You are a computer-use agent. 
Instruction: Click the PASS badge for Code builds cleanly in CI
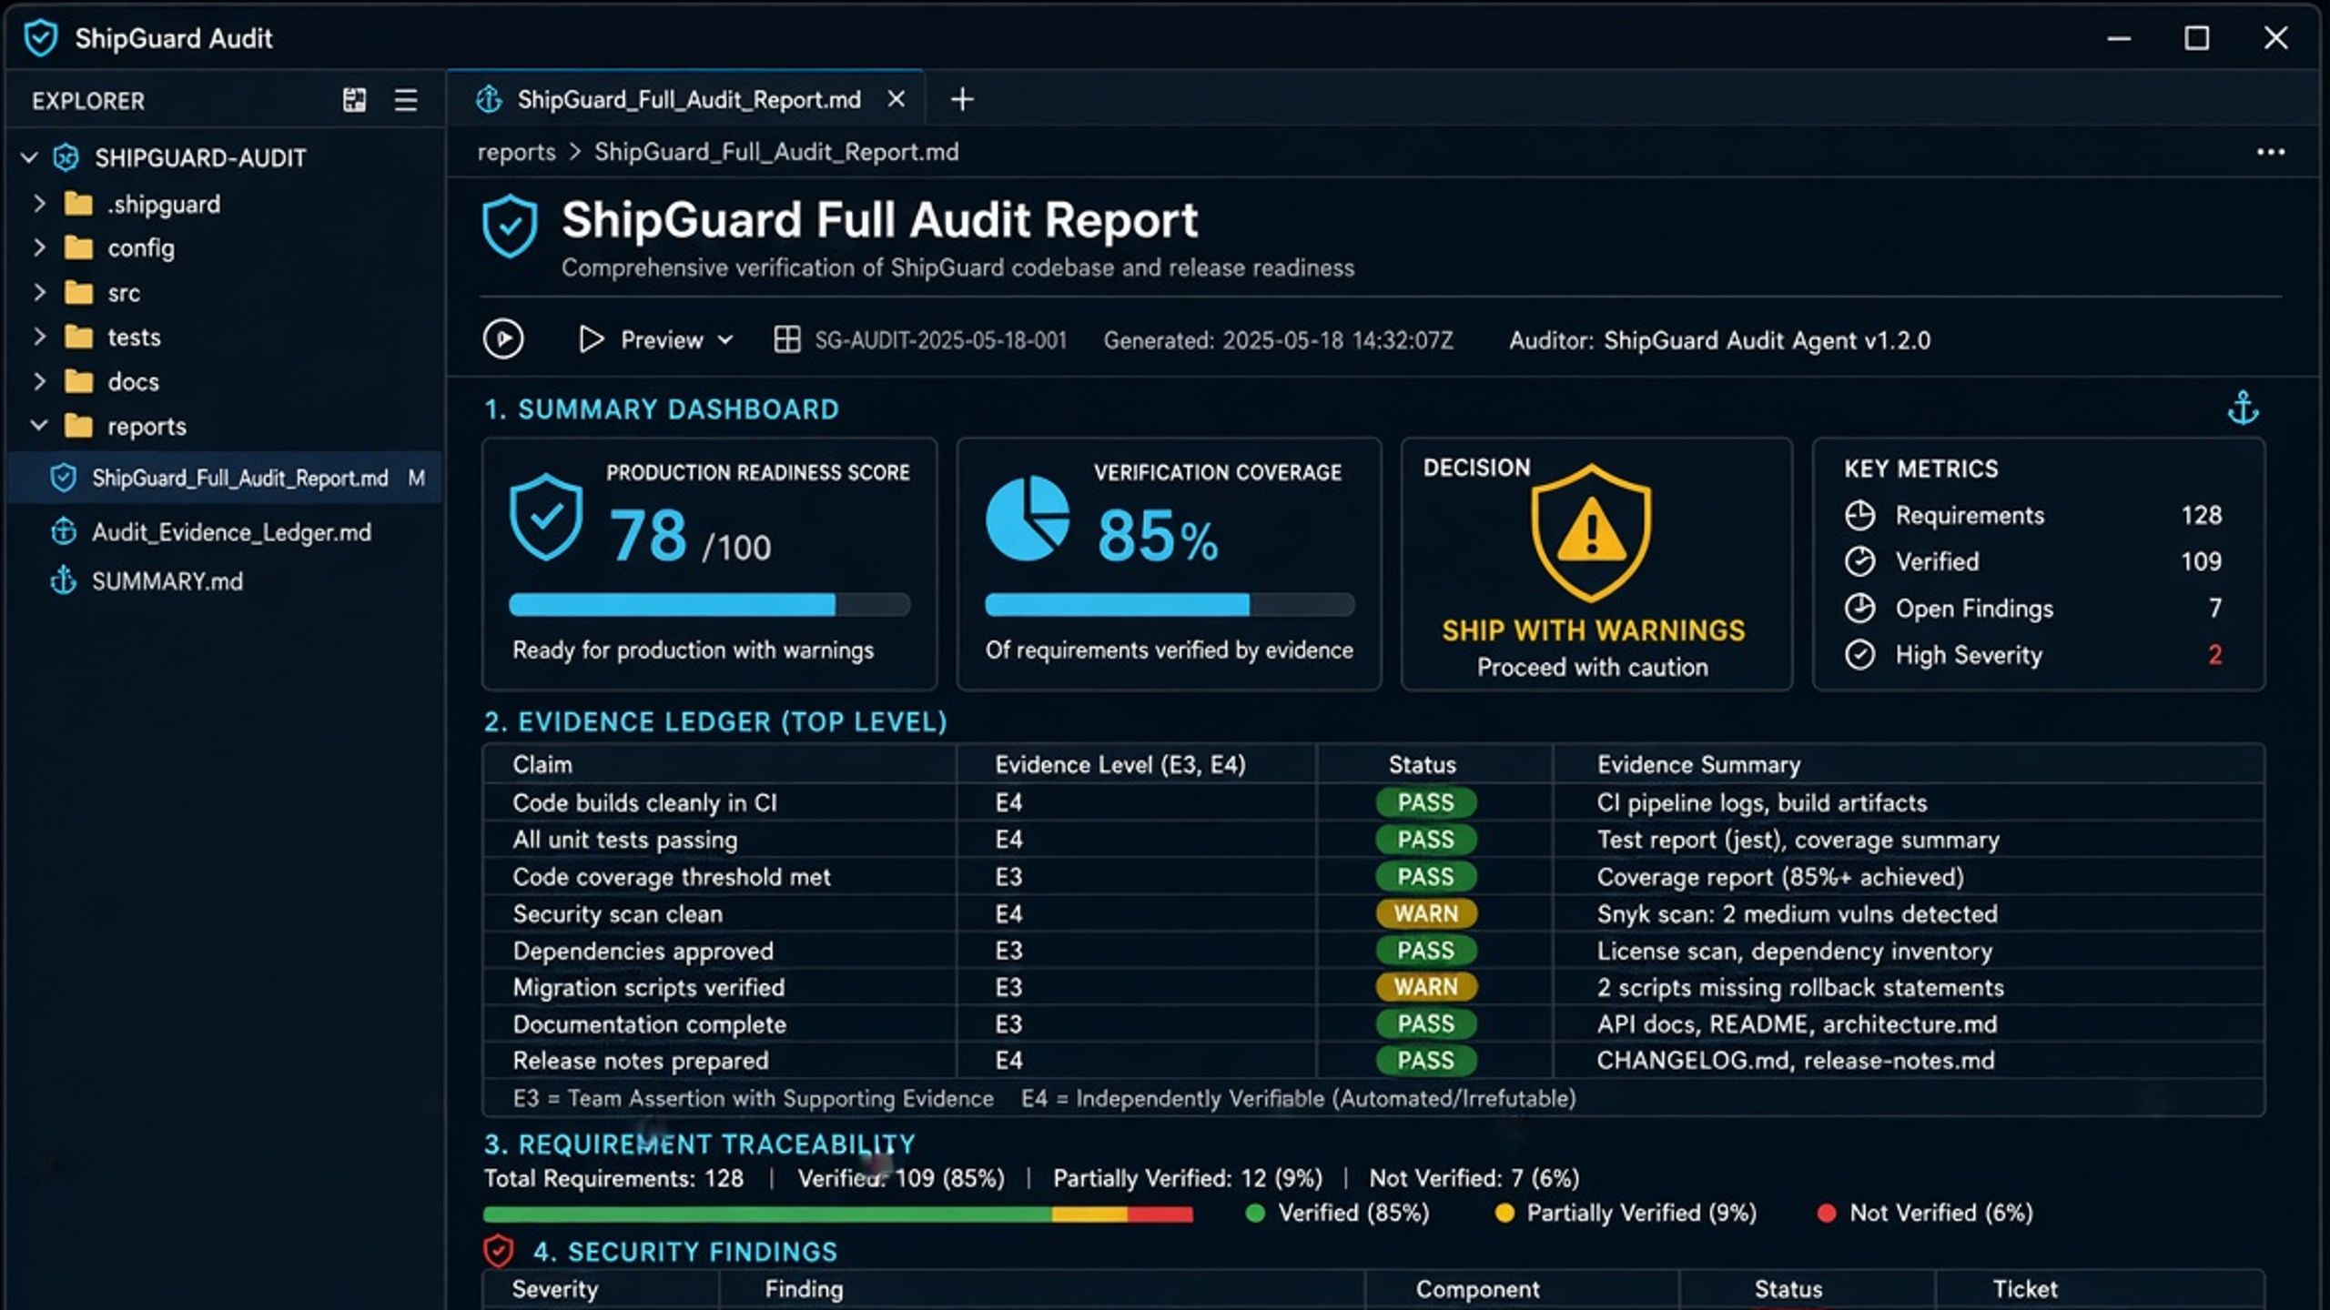point(1426,802)
